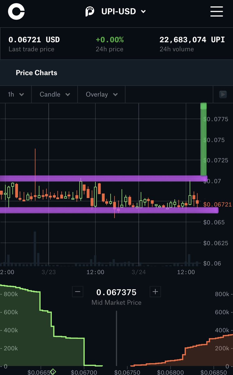The width and height of the screenshot is (233, 375).
Task: Click the diamond marker on depth axis
Action: pos(53,372)
